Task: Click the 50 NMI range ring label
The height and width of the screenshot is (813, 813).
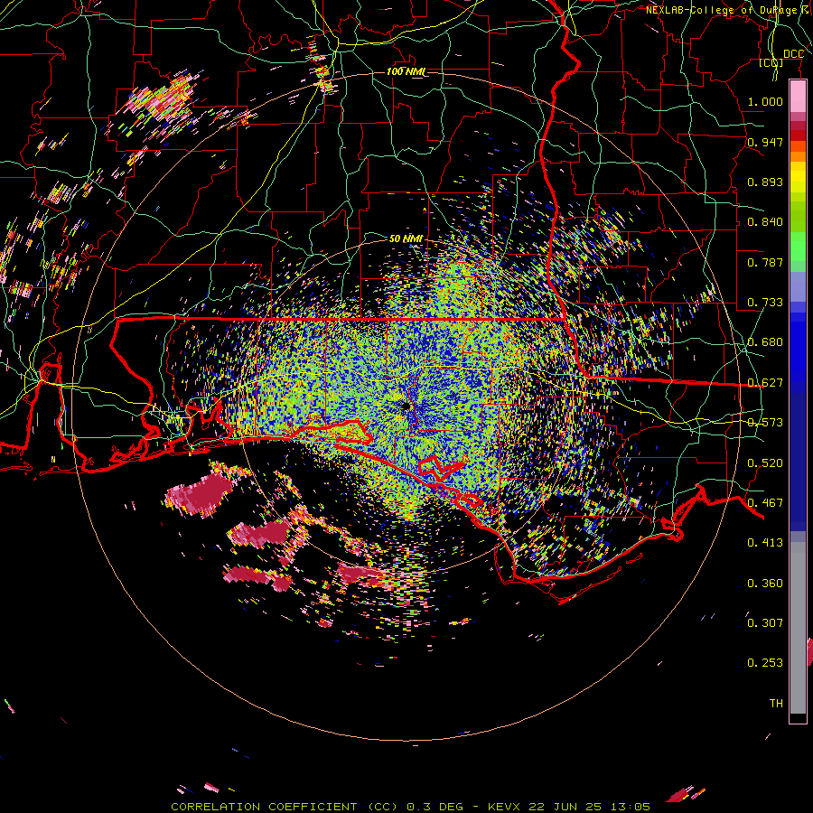Action: coord(406,238)
